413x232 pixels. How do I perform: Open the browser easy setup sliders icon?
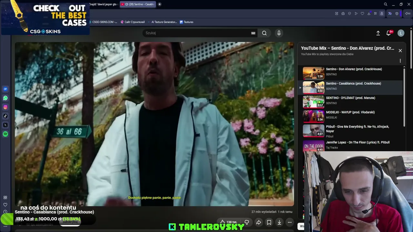(375, 14)
